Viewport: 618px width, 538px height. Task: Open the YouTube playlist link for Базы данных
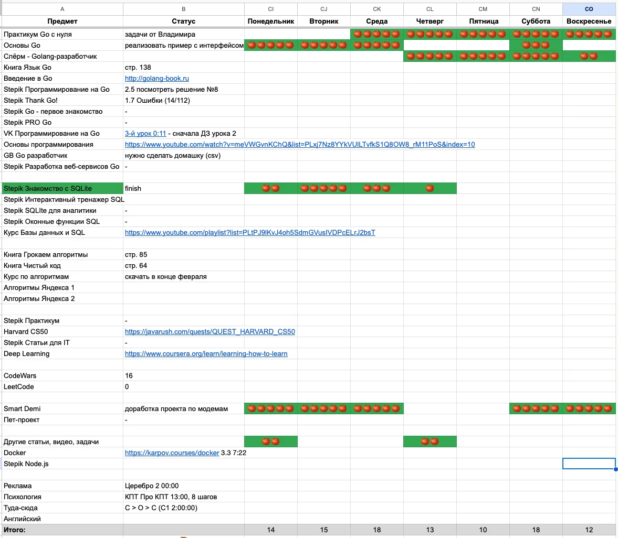point(250,233)
